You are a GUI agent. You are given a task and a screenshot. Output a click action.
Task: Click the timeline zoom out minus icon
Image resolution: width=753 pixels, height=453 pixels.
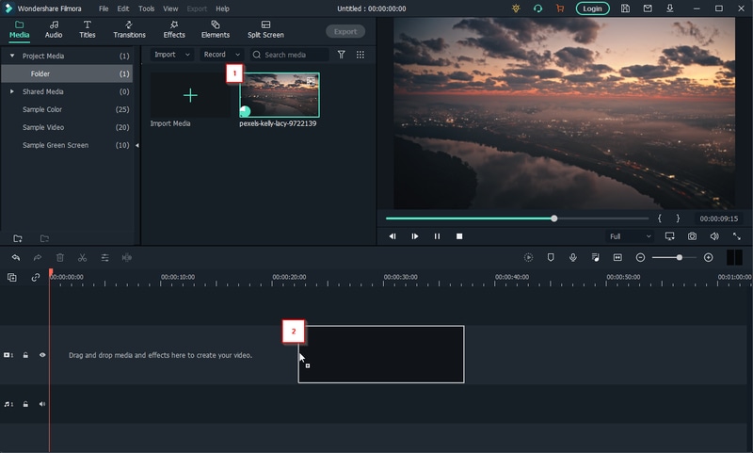click(640, 258)
